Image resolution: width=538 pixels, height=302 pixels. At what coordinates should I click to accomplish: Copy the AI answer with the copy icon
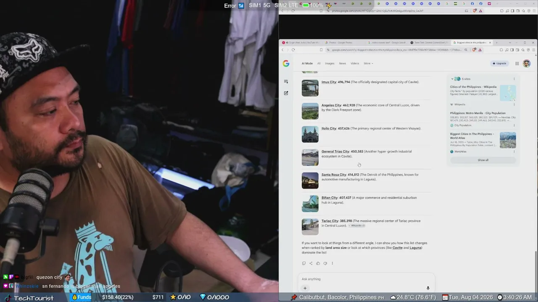tap(304, 263)
